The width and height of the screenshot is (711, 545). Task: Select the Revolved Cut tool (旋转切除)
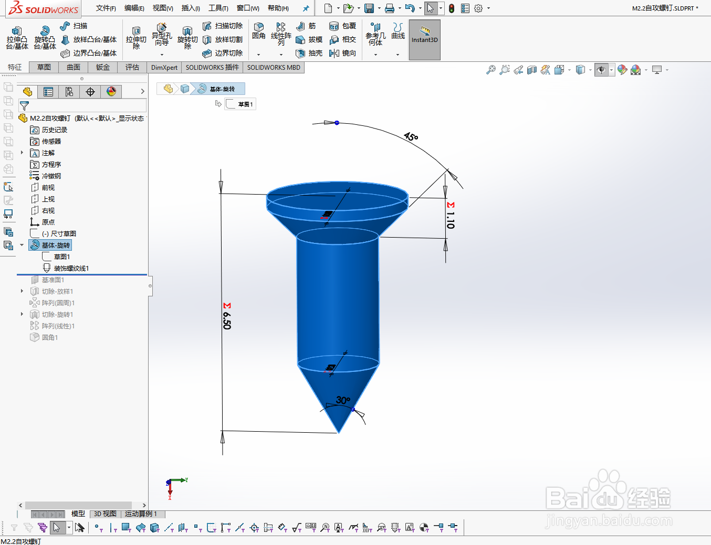(x=187, y=38)
